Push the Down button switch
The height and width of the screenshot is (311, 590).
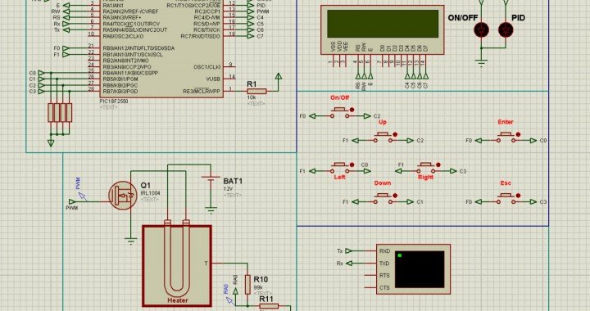coord(383,197)
